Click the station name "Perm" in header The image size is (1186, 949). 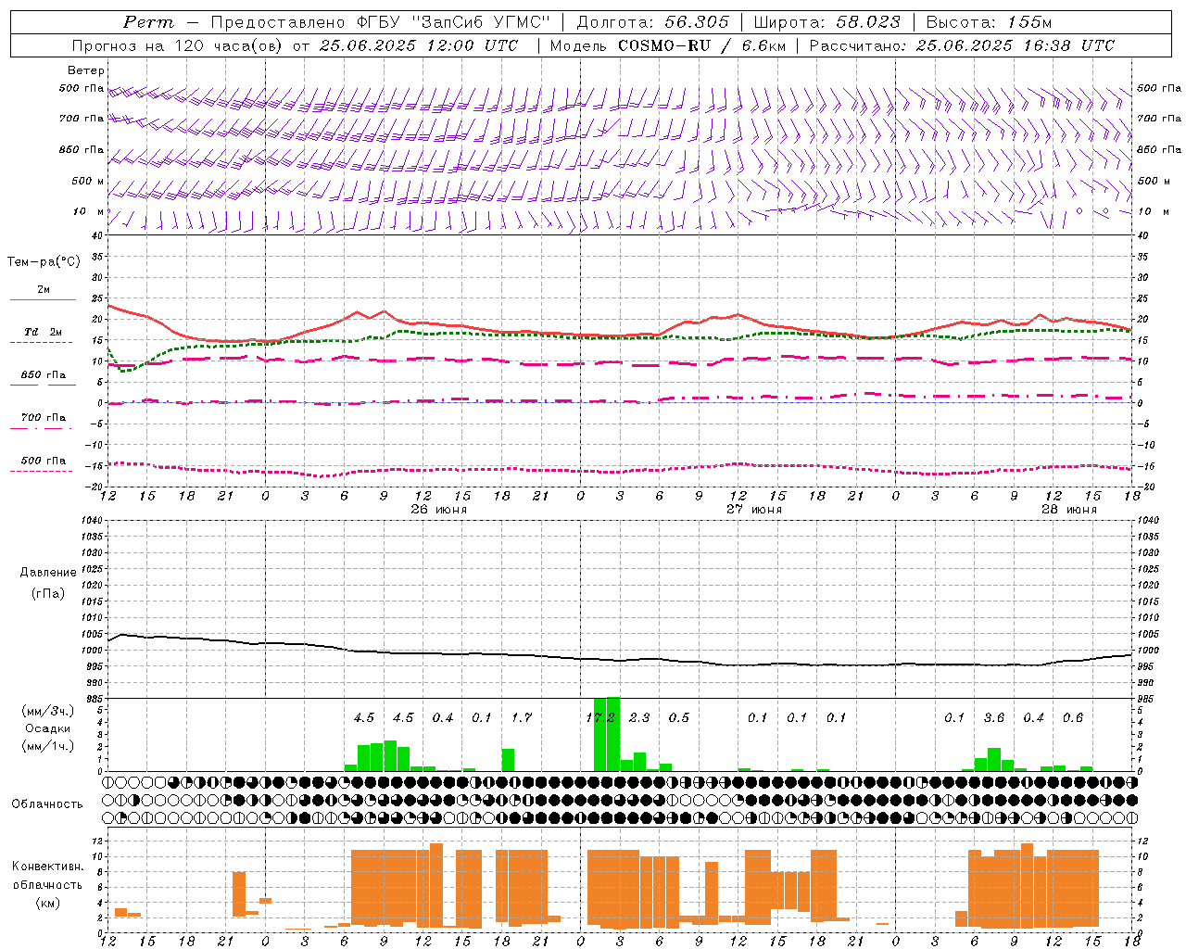148,22
